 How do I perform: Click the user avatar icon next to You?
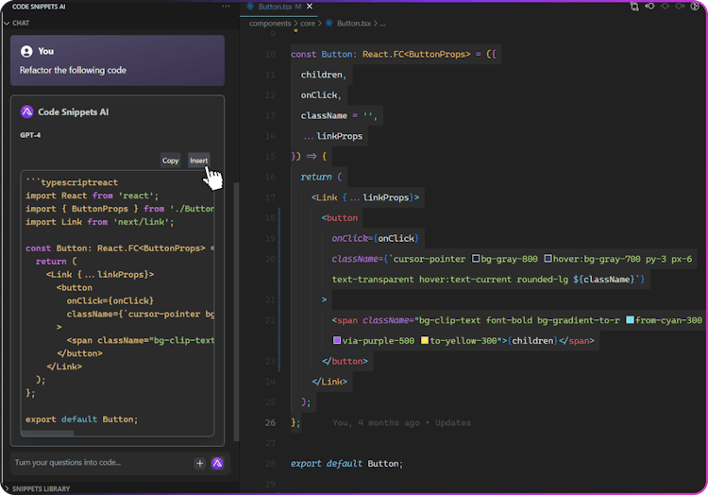[x=26, y=51]
